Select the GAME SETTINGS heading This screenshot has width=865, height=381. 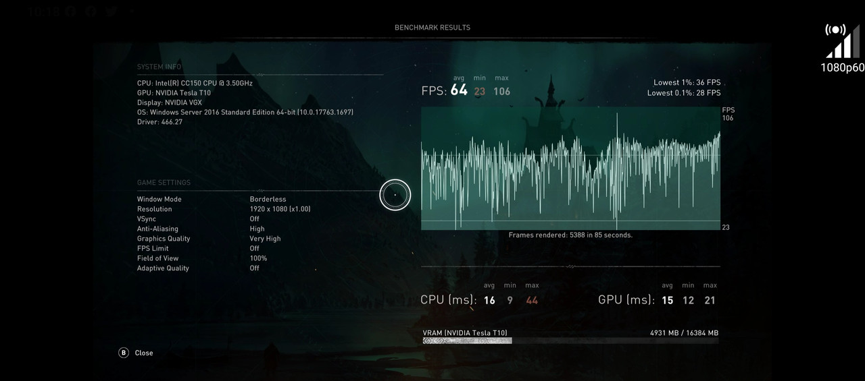[164, 183]
